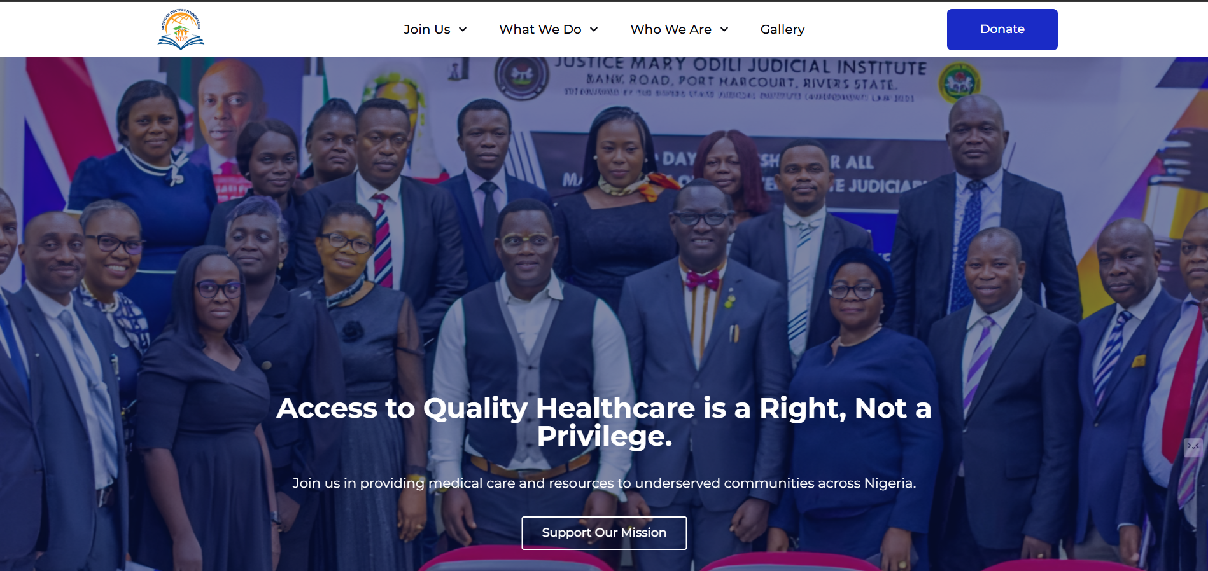Click the Access to Quality Healthcare headline
Image resolution: width=1208 pixels, height=571 pixels.
coord(604,422)
